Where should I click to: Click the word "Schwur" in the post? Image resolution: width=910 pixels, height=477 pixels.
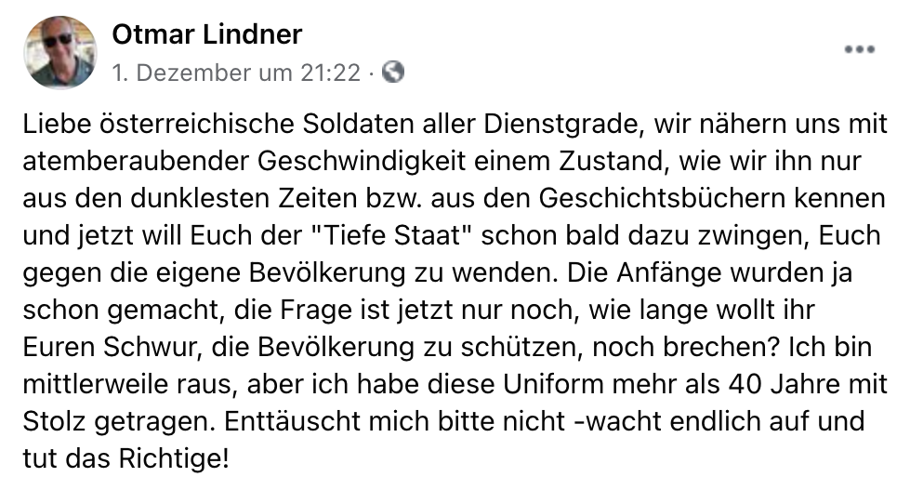(x=152, y=347)
